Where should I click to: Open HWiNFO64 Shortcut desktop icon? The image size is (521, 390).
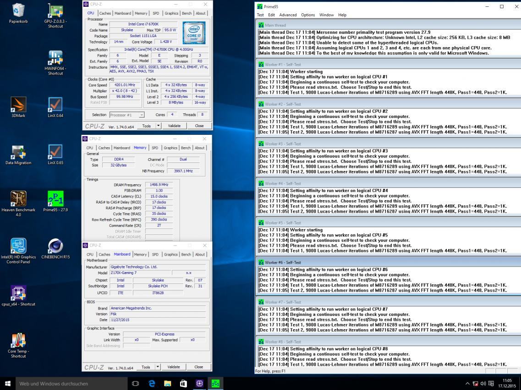pos(55,63)
